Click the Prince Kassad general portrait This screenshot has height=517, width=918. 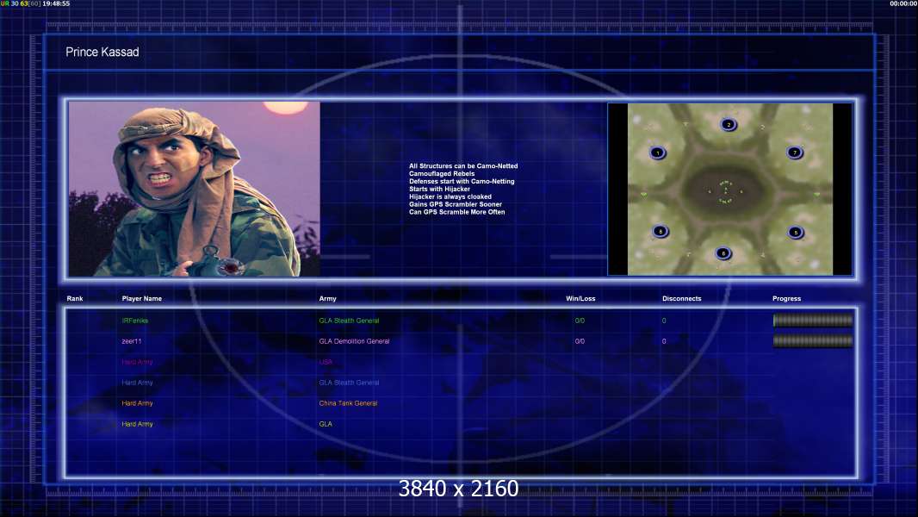pyautogui.click(x=194, y=189)
